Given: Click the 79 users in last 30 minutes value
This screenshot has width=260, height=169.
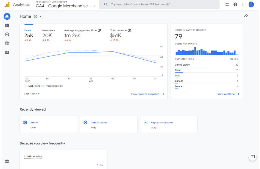Looking at the screenshot, I should [x=179, y=36].
